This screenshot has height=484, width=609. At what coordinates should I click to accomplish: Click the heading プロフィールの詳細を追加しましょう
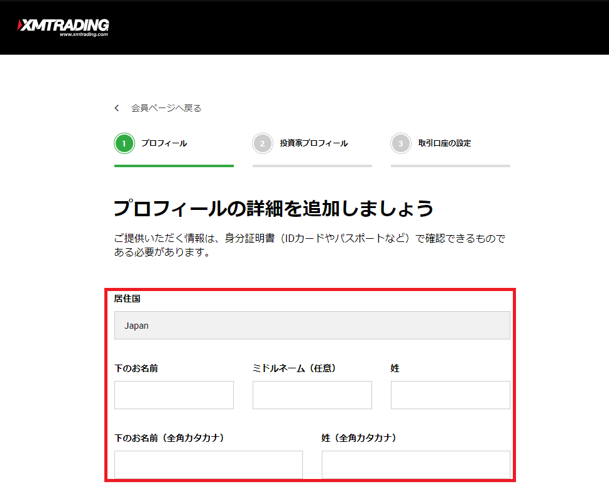273,208
